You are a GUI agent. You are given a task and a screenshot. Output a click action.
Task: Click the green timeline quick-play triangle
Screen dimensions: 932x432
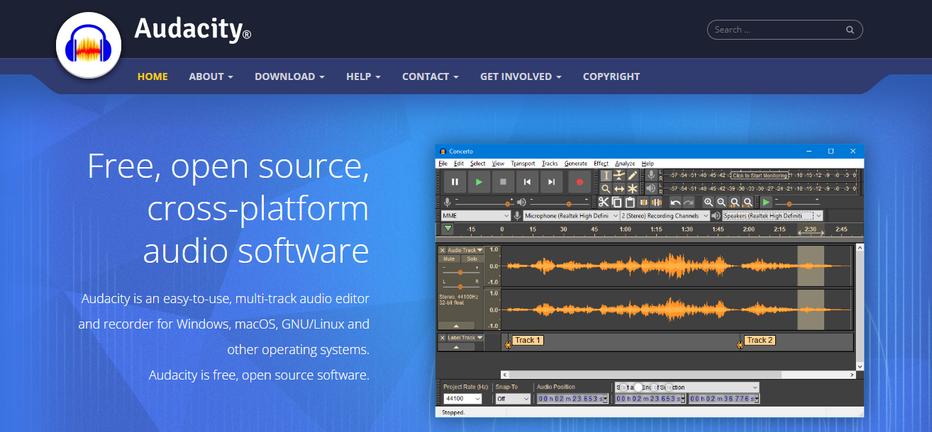tap(448, 229)
